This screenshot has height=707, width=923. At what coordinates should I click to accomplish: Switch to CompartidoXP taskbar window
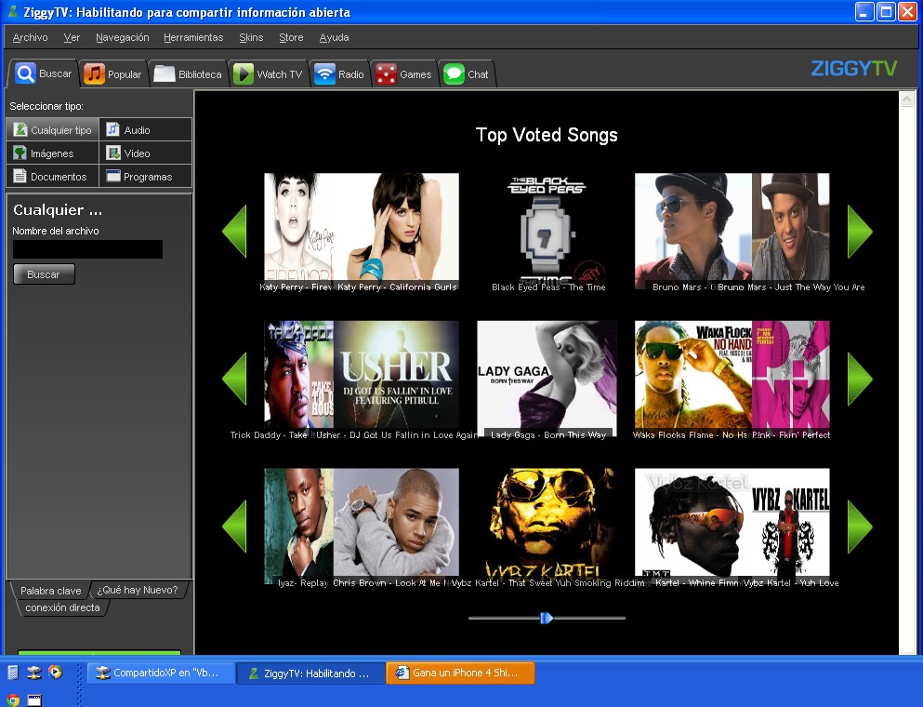point(161,673)
